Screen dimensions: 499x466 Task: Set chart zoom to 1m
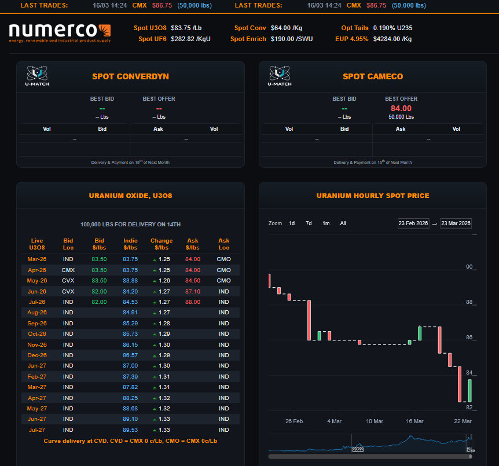[326, 223]
